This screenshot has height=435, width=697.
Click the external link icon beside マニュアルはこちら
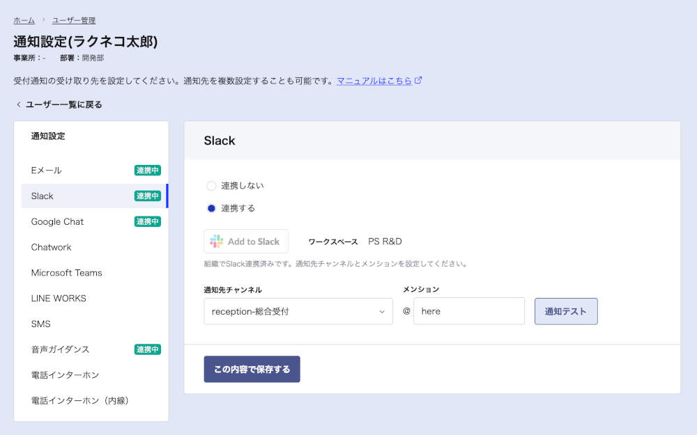click(418, 80)
